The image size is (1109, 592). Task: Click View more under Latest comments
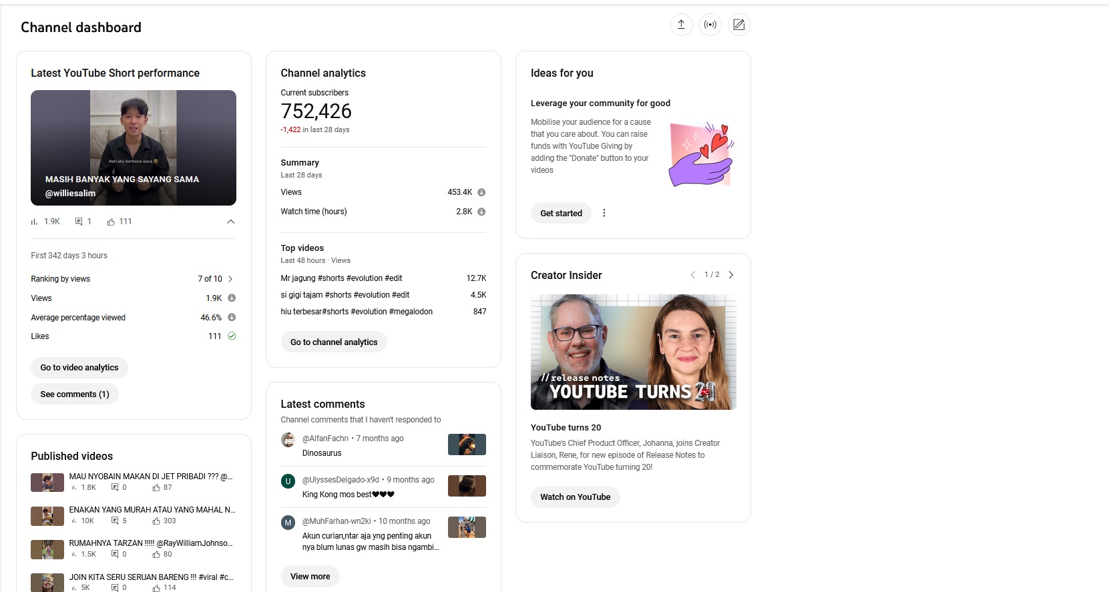point(310,577)
